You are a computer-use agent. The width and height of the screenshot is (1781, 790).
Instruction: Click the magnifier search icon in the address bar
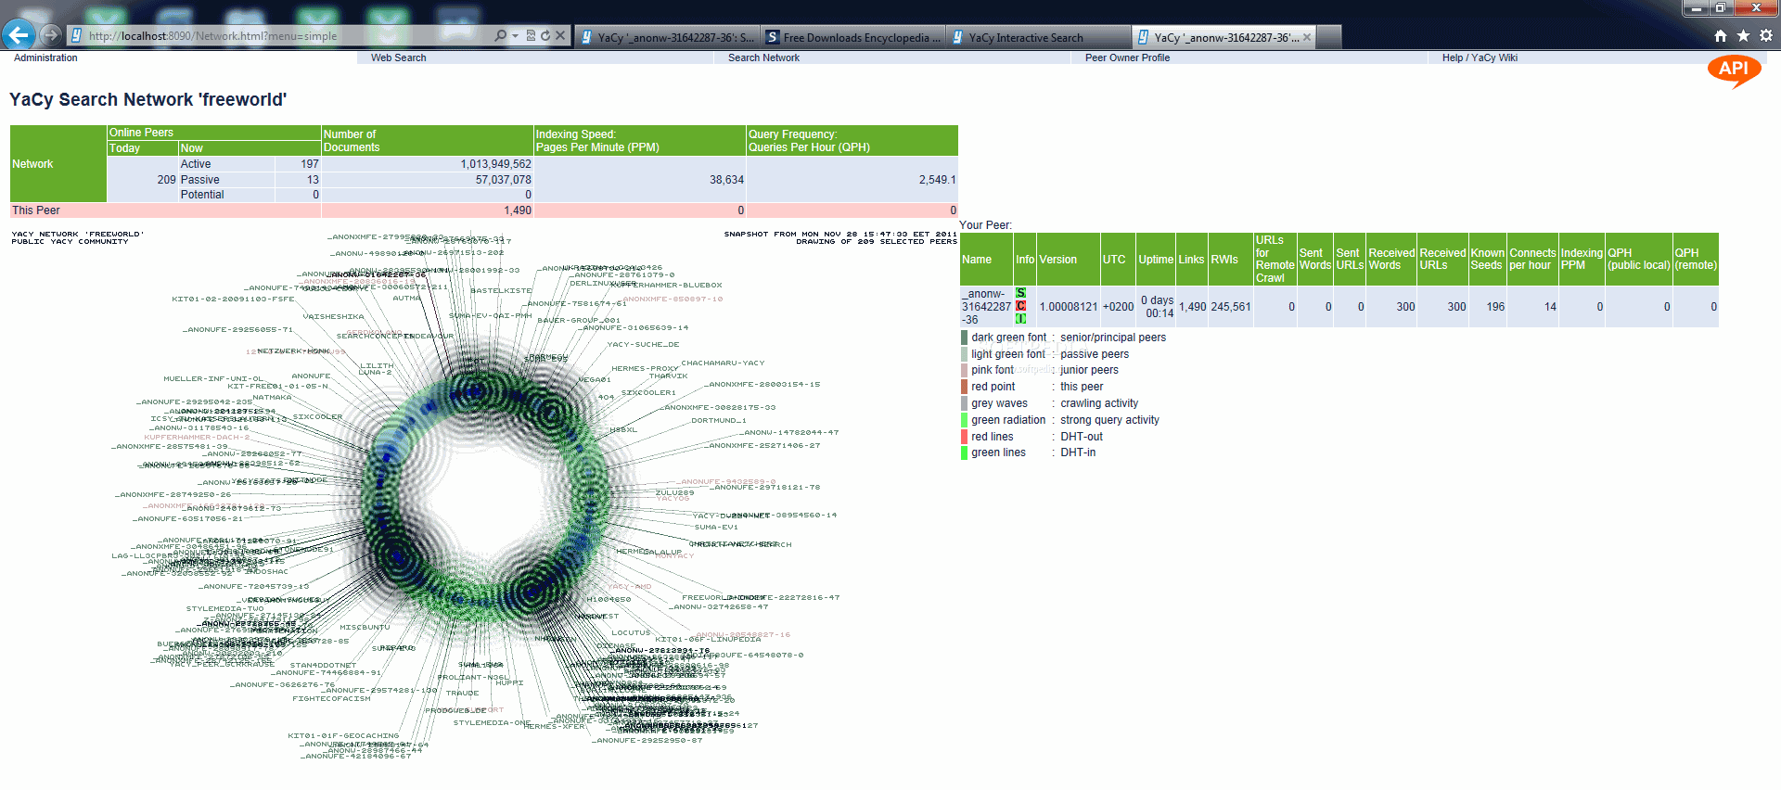tap(501, 36)
